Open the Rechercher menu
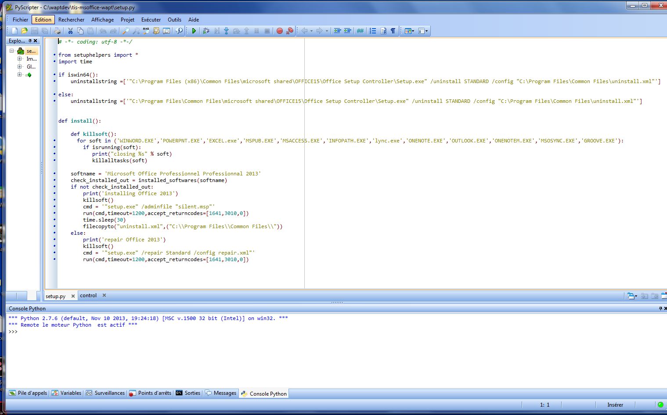Image resolution: width=667 pixels, height=415 pixels. coord(71,19)
